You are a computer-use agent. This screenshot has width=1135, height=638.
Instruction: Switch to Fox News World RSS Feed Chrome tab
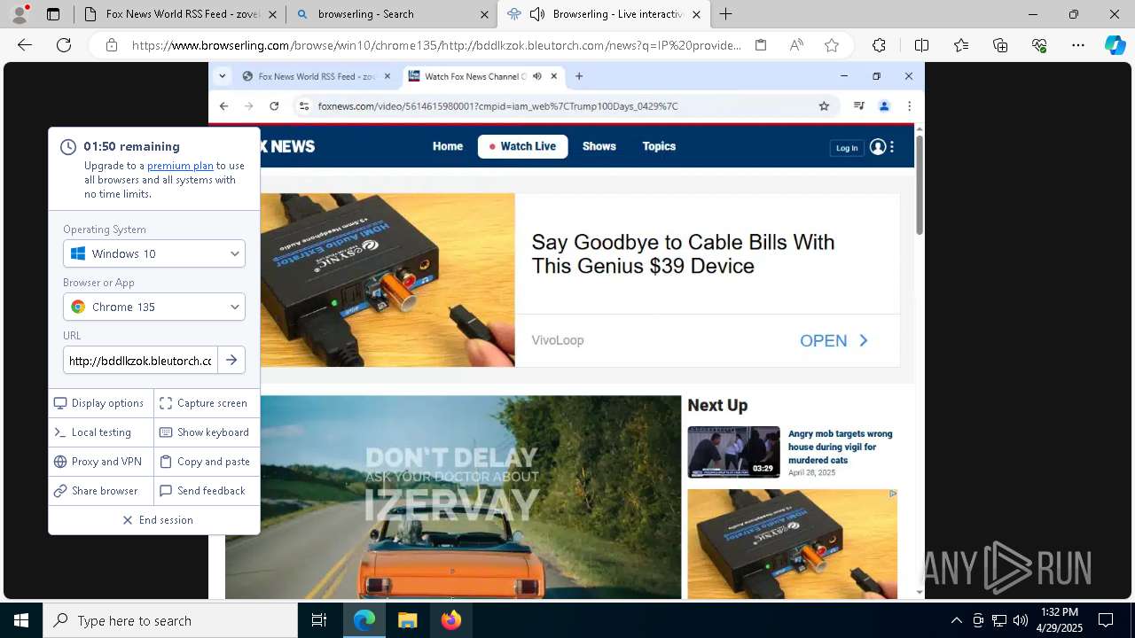(316, 76)
